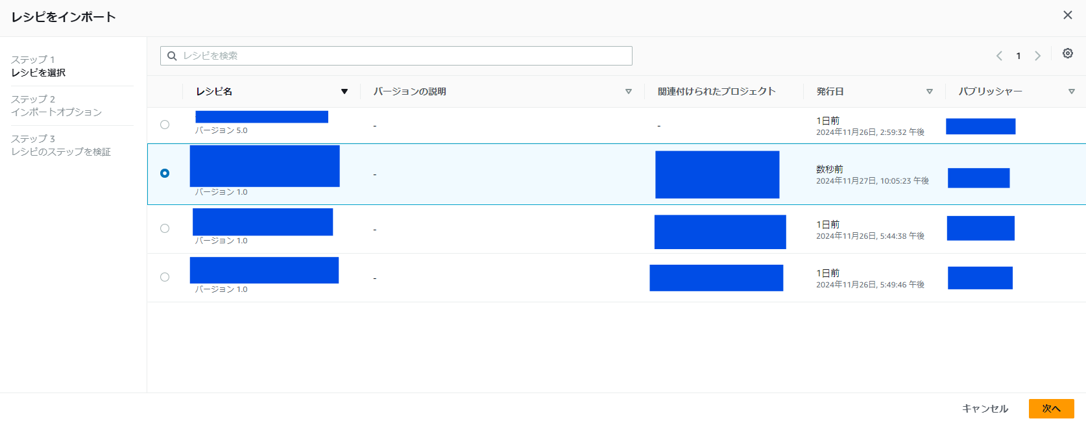The image size is (1086, 423).
Task: Click the キャンセル button
Action: [x=985, y=409]
